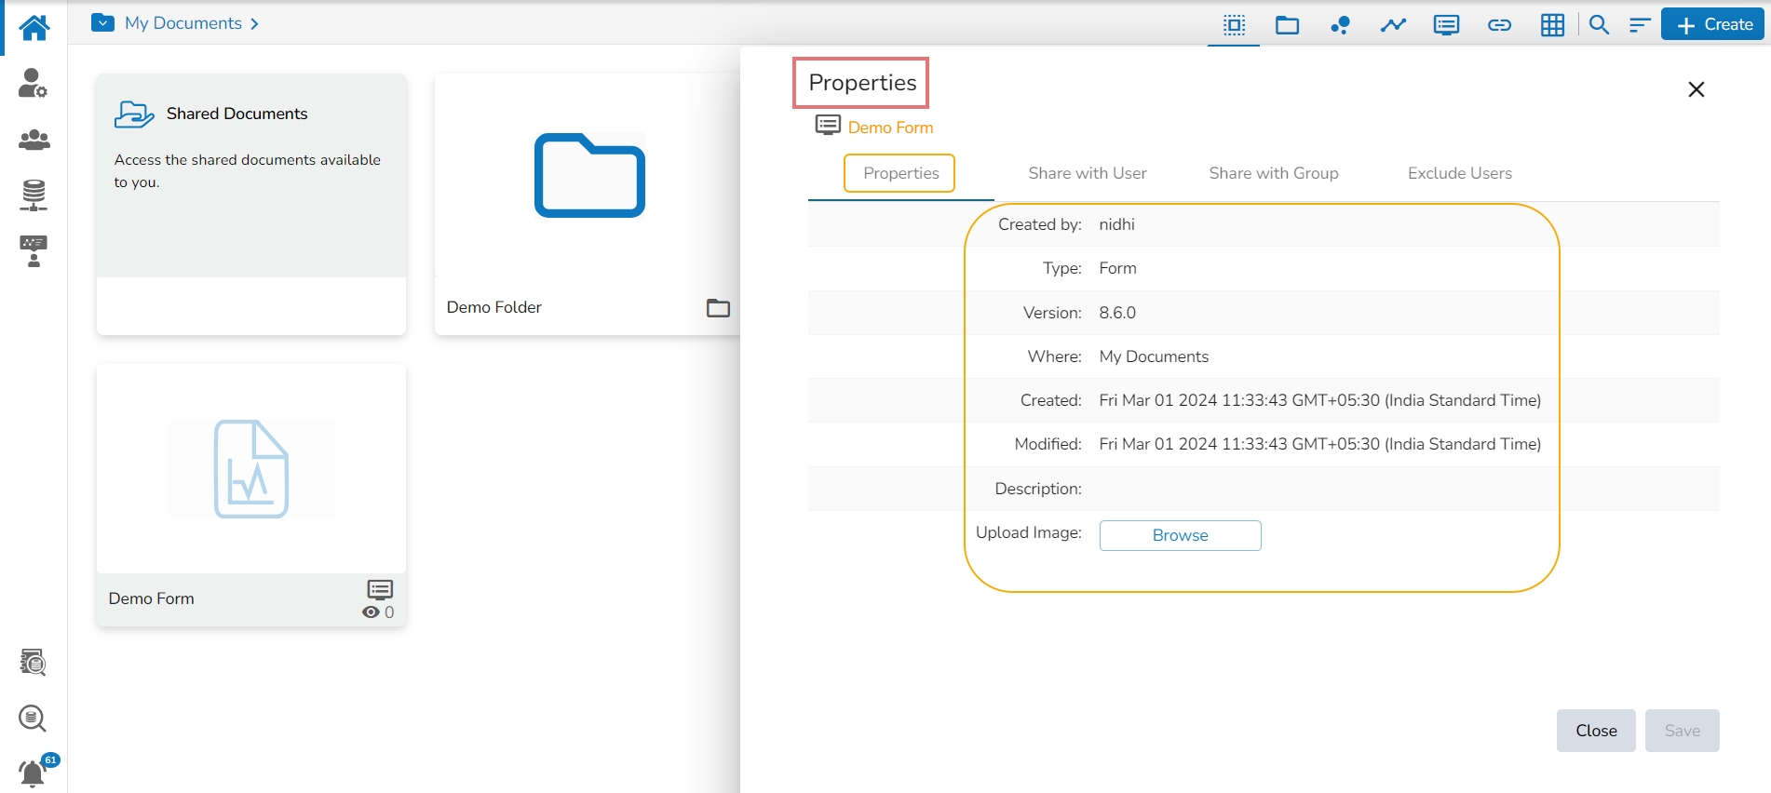This screenshot has height=793, width=1771.
Task: Open user settings icon in sidebar
Action: coord(34,83)
